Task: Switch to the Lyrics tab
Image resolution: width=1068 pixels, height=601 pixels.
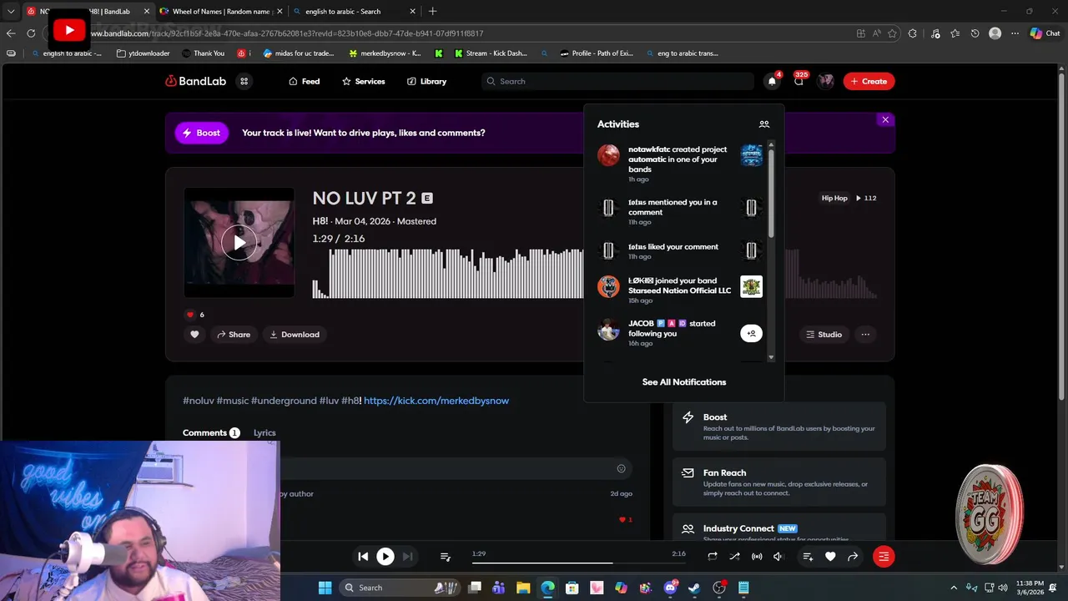Action: coord(264,432)
